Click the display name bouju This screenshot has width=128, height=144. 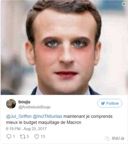pos(24,102)
